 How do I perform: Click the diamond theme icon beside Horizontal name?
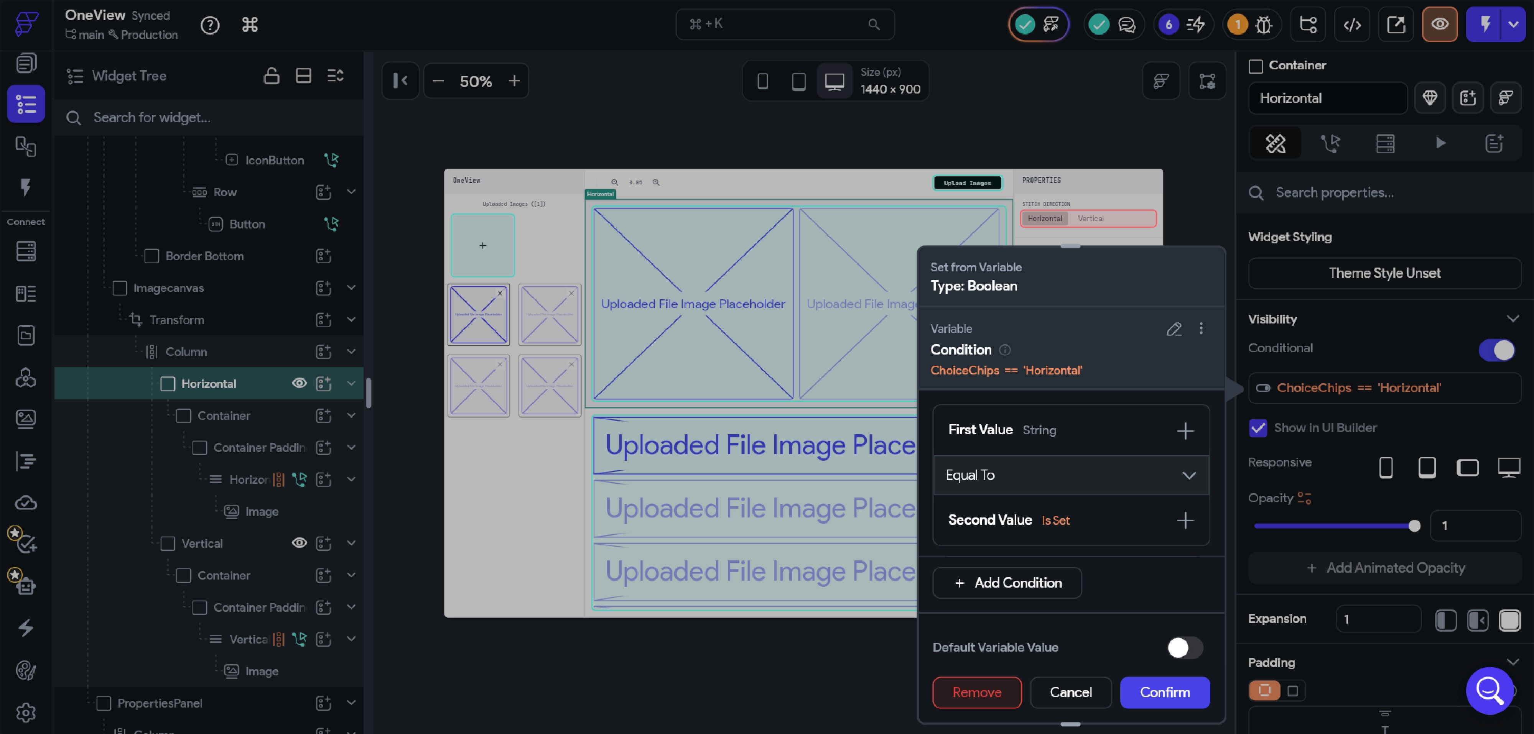(x=1430, y=98)
